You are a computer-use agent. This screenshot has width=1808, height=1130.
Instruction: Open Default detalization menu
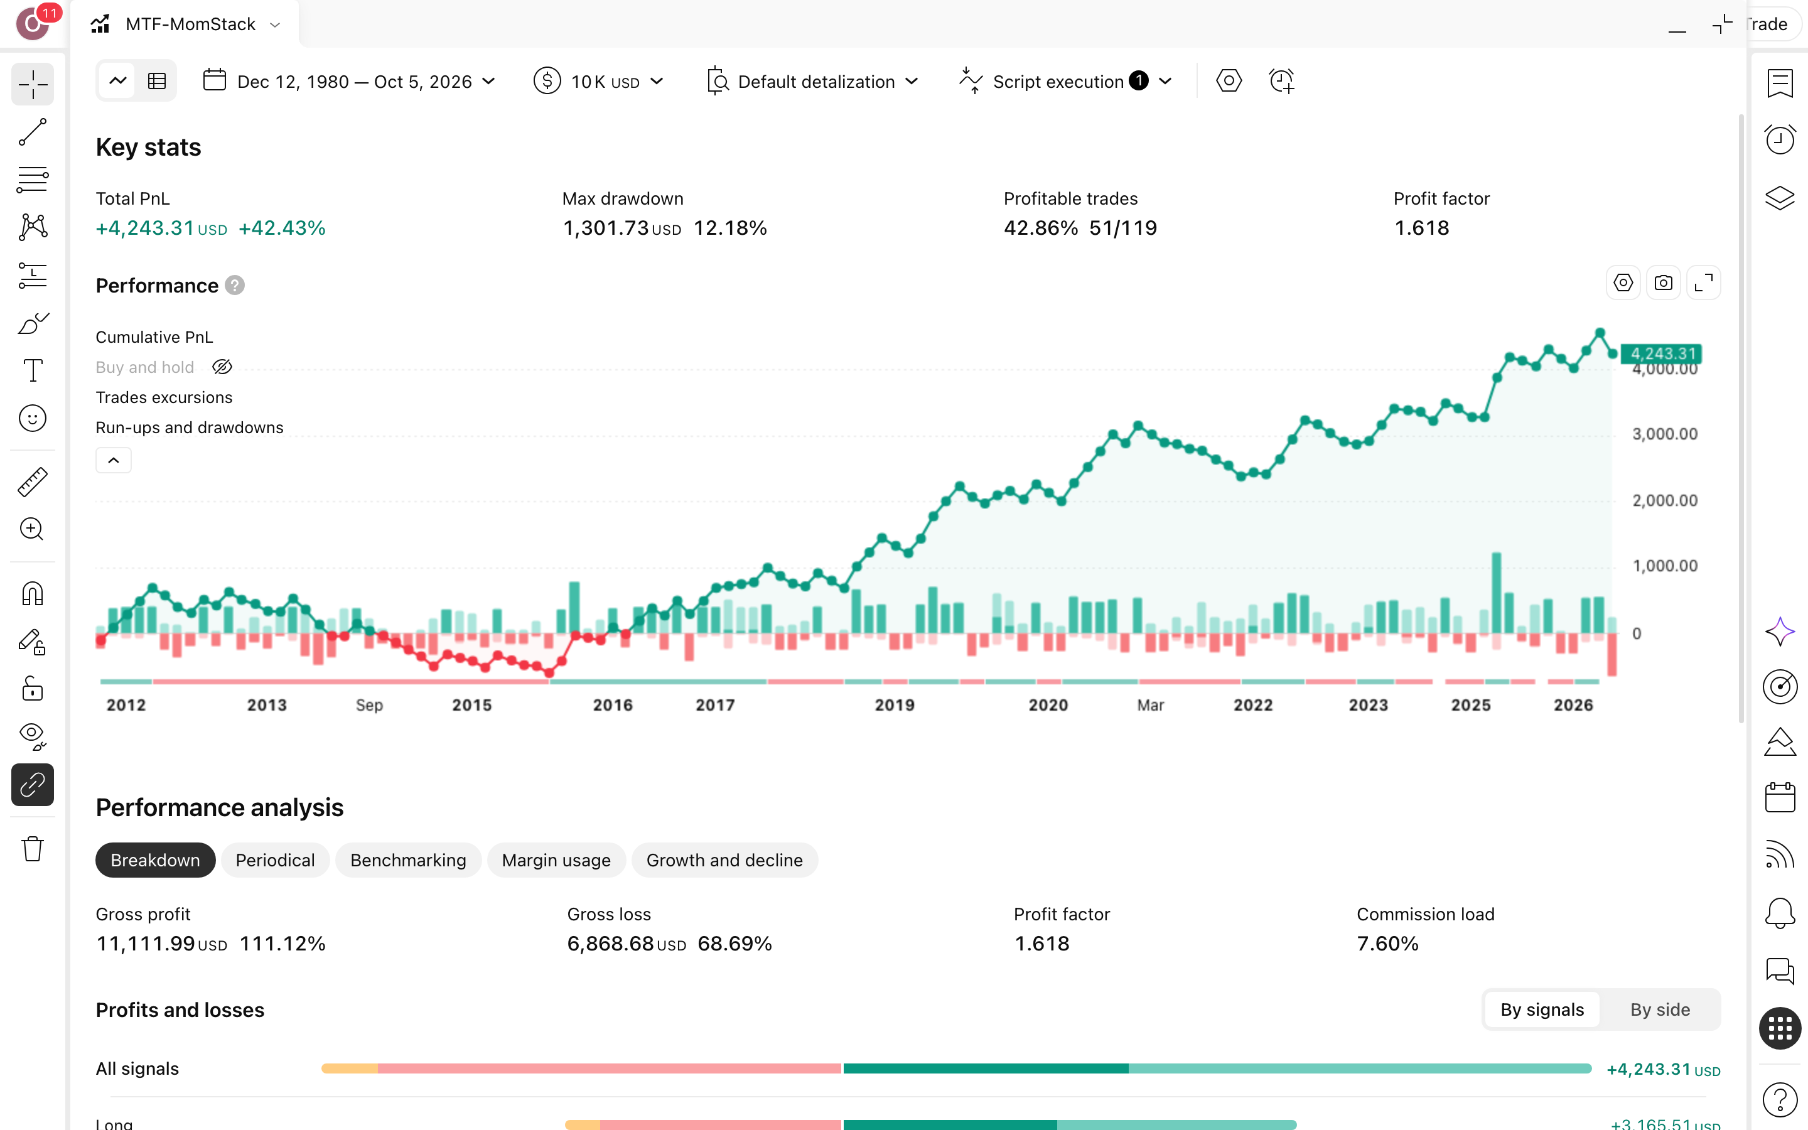coord(813,81)
